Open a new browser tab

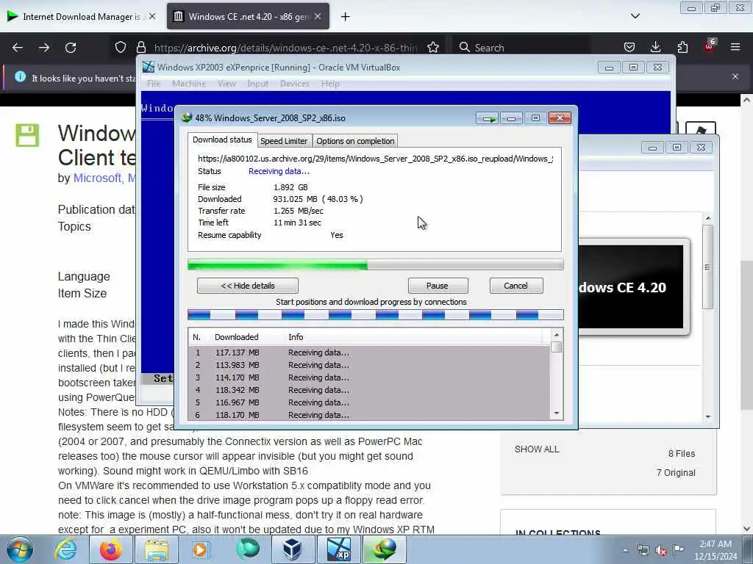(346, 17)
